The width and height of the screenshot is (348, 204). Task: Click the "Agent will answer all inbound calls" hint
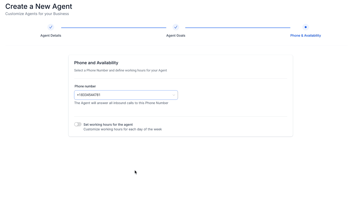click(x=121, y=103)
